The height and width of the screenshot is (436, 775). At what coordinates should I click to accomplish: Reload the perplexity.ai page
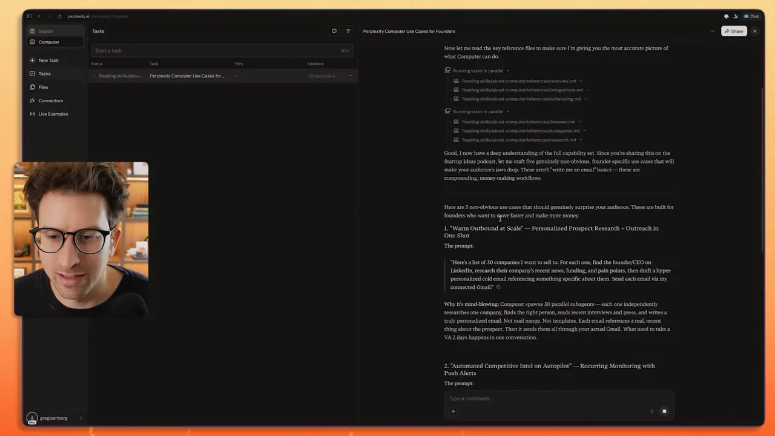[x=59, y=16]
